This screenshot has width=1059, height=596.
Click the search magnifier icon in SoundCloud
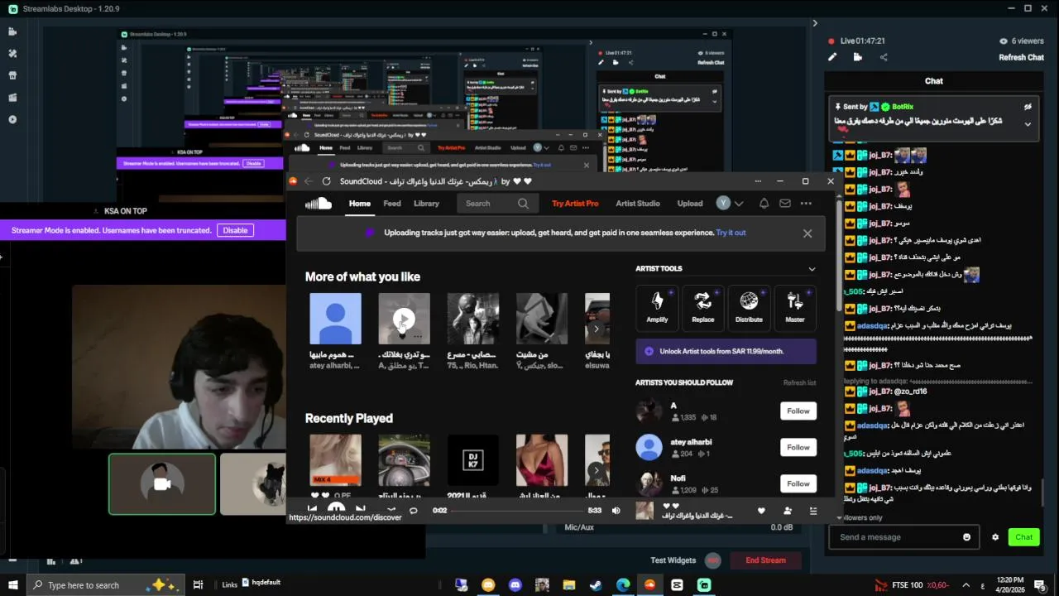click(x=523, y=204)
